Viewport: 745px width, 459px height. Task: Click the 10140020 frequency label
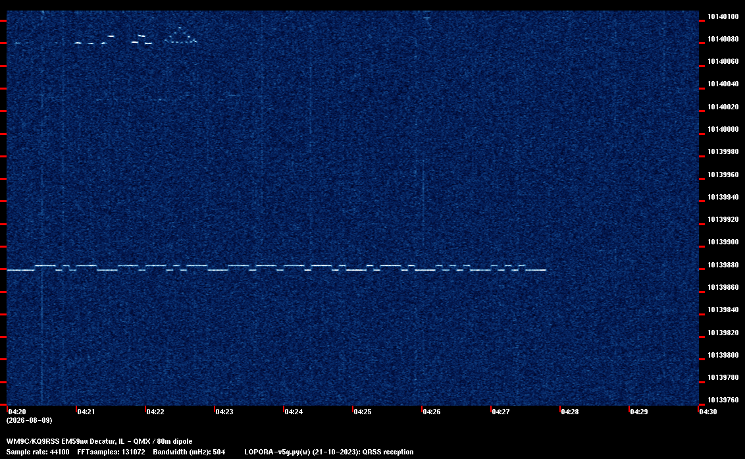pos(723,107)
